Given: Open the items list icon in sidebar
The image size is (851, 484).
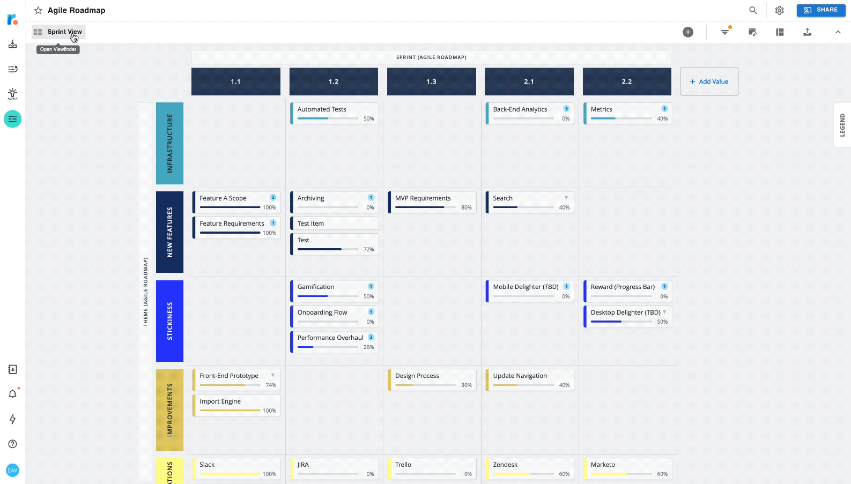Looking at the screenshot, I should [12, 69].
